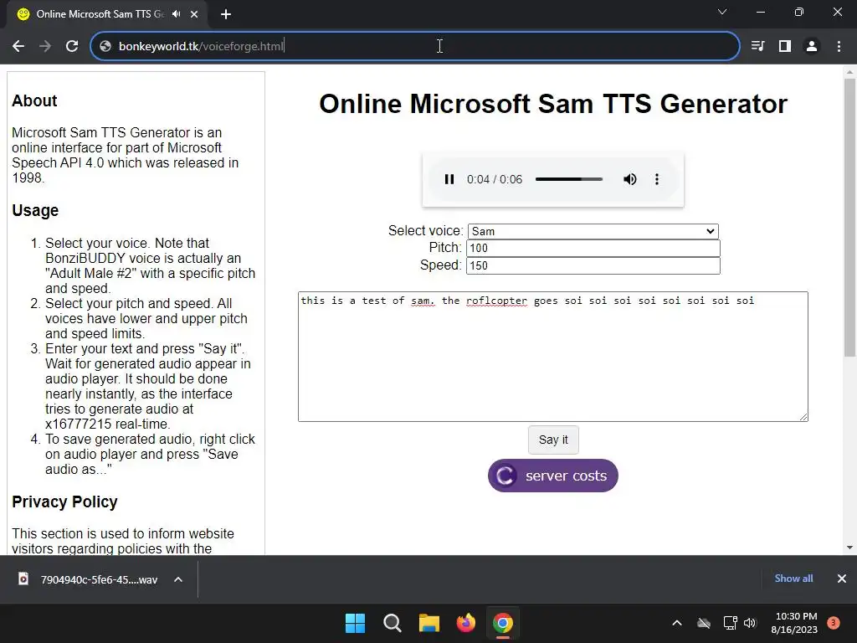This screenshot has width=857, height=643.
Task: Open the Select voice dropdown
Action: [x=593, y=231]
